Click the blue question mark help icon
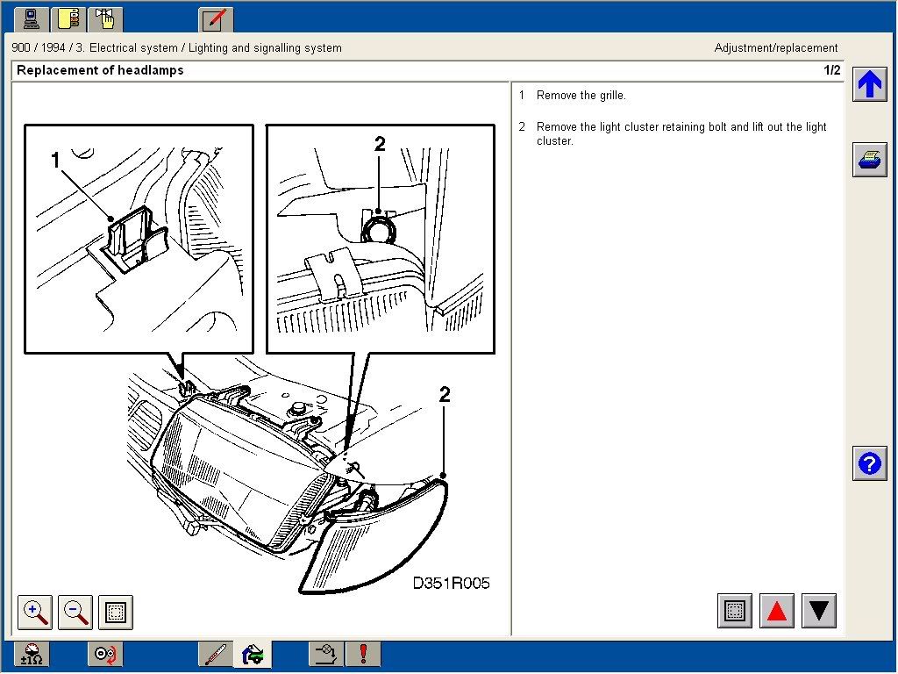898x674 pixels. pyautogui.click(x=869, y=463)
